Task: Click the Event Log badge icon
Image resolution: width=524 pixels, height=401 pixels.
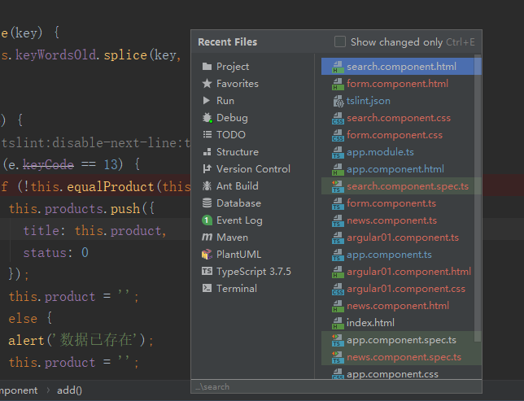Action: tap(207, 220)
